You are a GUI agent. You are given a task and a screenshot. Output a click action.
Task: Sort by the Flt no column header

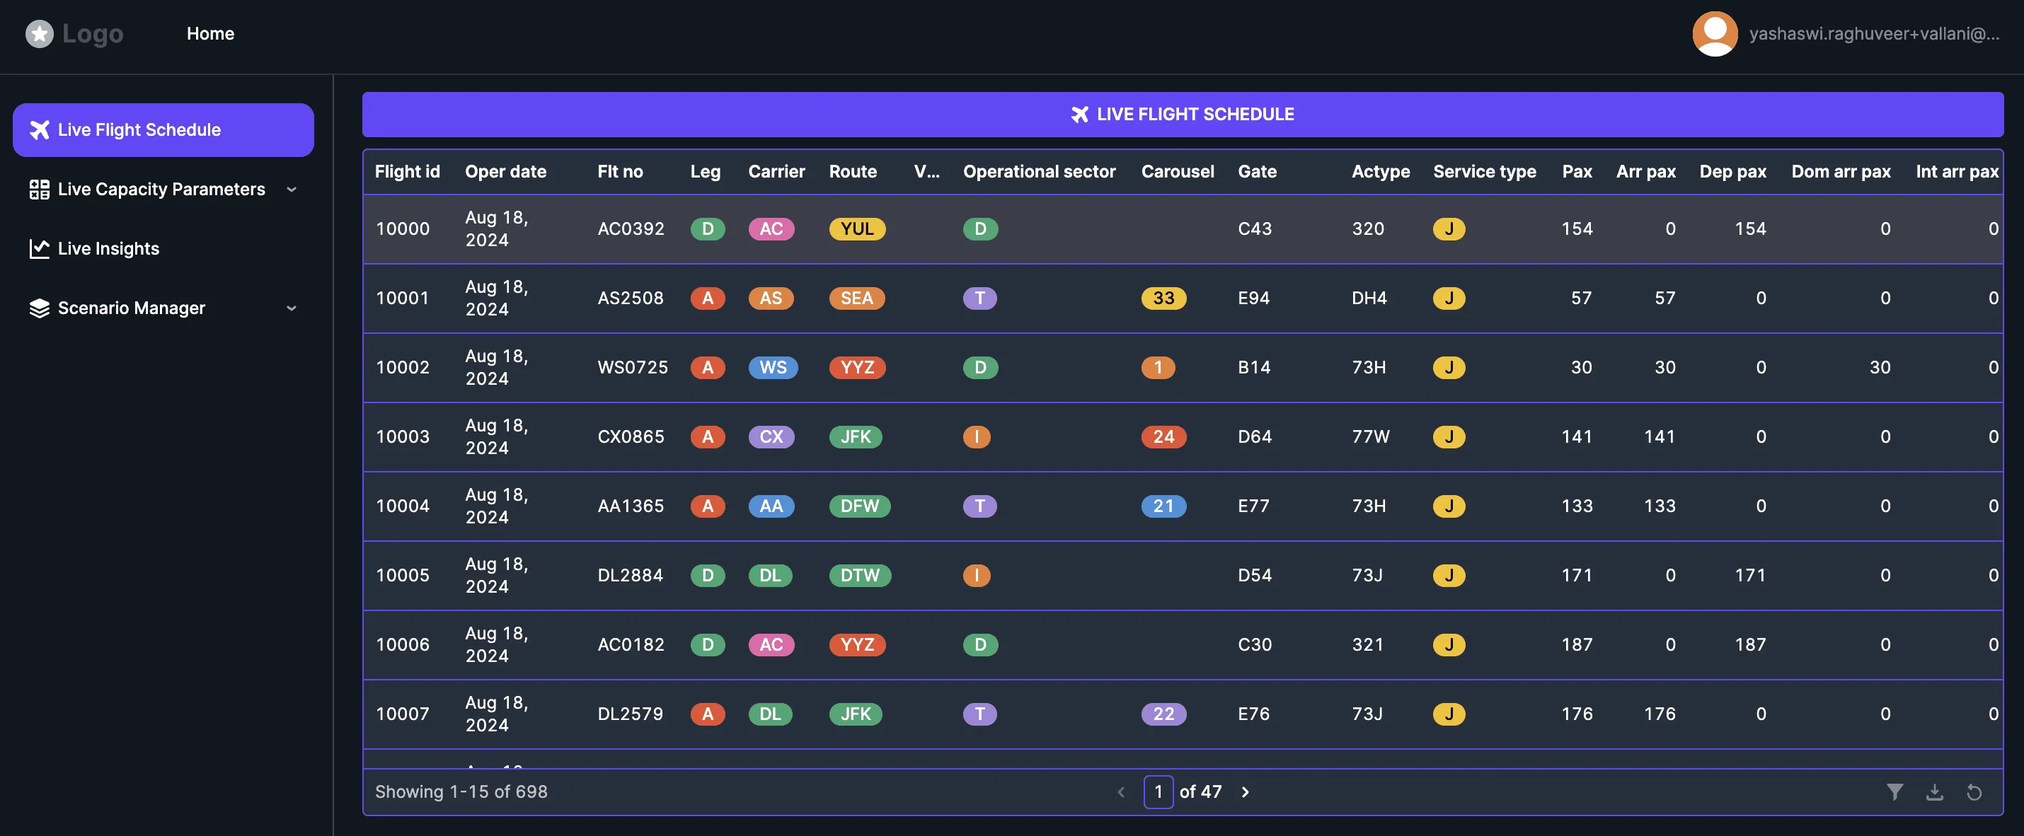620,171
